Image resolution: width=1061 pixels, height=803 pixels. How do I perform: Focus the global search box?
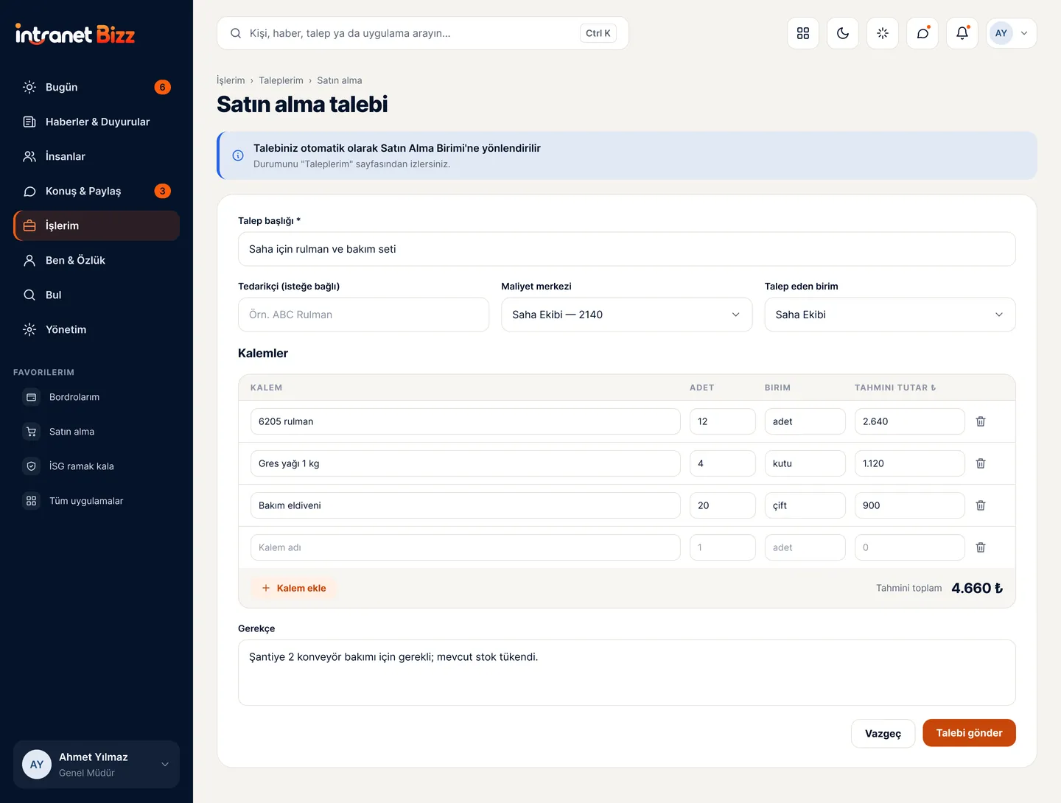423,33
